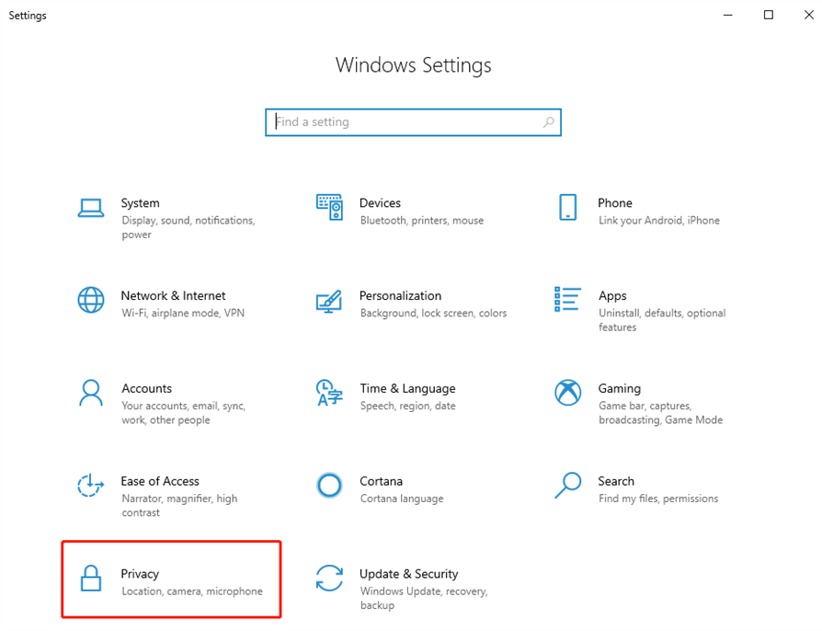The image size is (822, 631).
Task: Open the System laptop icon
Action: pyautogui.click(x=91, y=208)
